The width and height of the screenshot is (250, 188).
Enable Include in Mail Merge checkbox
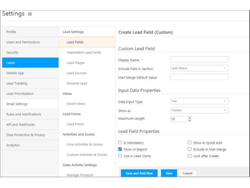click(189, 149)
